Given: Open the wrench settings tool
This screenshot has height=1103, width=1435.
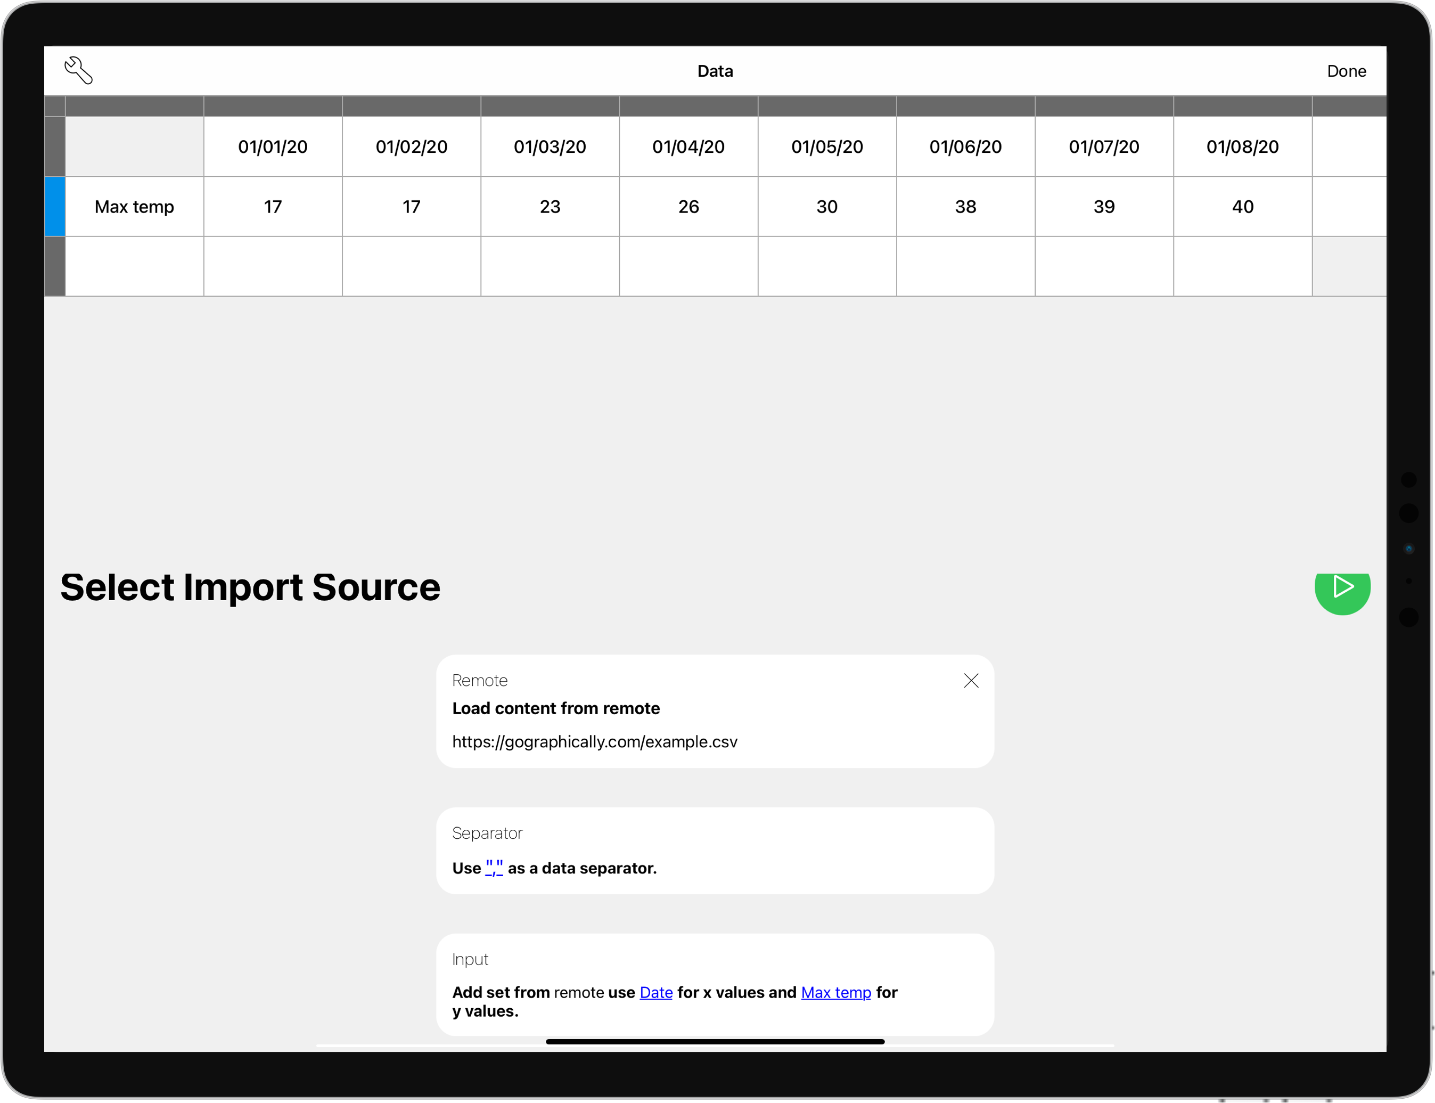Looking at the screenshot, I should tap(78, 70).
